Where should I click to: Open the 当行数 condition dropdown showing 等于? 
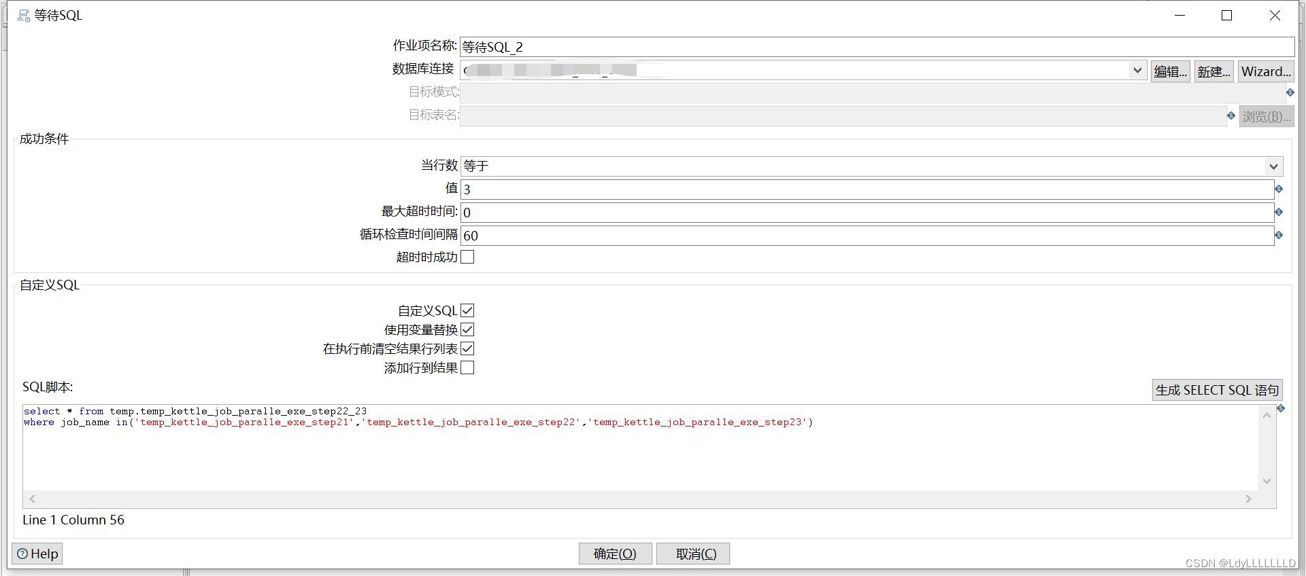1273,166
